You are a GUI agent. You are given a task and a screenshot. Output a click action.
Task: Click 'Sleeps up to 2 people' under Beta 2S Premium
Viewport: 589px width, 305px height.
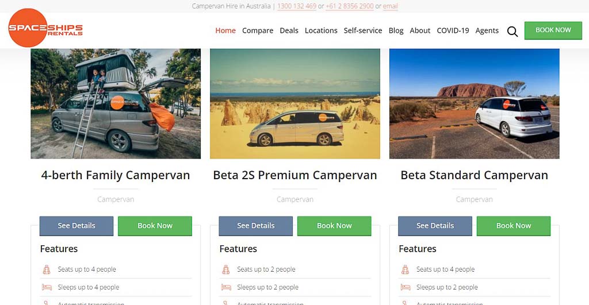267,287
